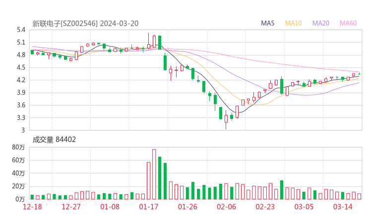Click the 02-23 date axis label
Image resolution: width=367 pixels, height=218 pixels.
coord(265,207)
